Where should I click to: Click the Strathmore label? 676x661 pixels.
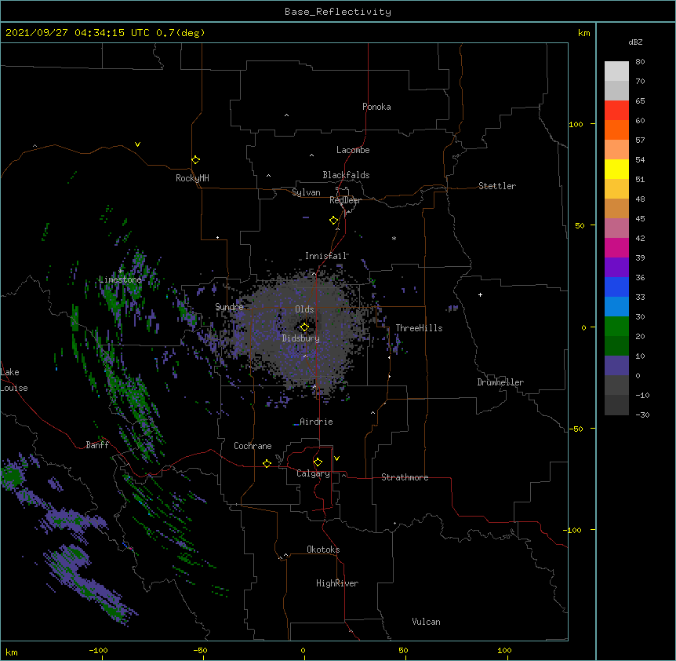coord(405,477)
